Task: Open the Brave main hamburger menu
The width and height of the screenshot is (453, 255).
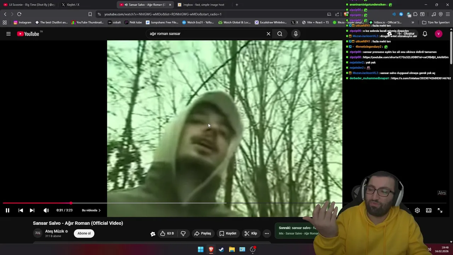Action: (448, 14)
